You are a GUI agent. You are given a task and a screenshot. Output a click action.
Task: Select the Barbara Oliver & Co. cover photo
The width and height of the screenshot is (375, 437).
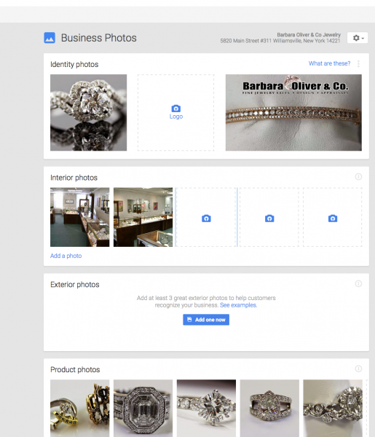tap(293, 113)
